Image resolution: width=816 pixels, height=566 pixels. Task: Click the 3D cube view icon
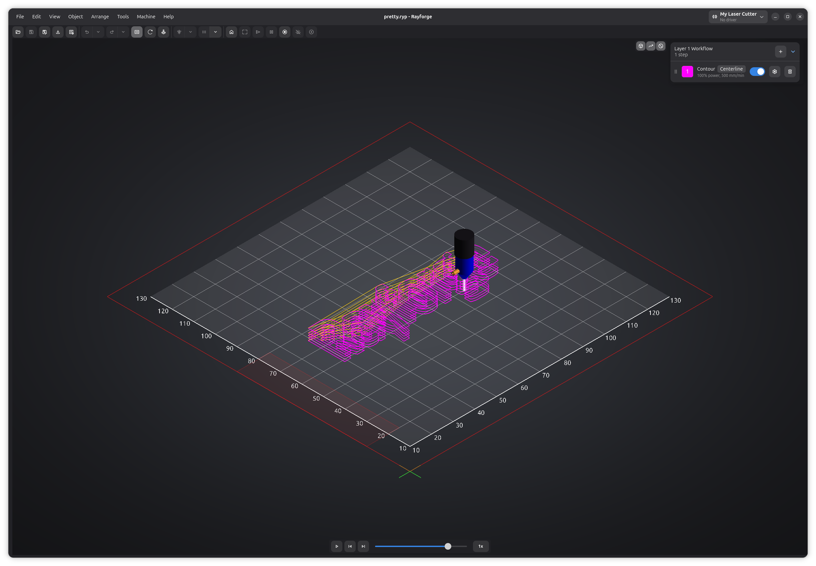[641, 46]
